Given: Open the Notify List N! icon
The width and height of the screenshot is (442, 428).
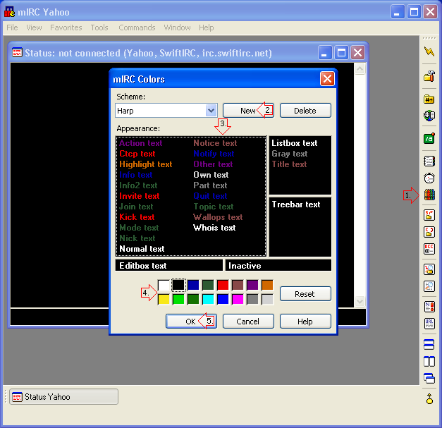Looking at the screenshot, I should pyautogui.click(x=429, y=307).
